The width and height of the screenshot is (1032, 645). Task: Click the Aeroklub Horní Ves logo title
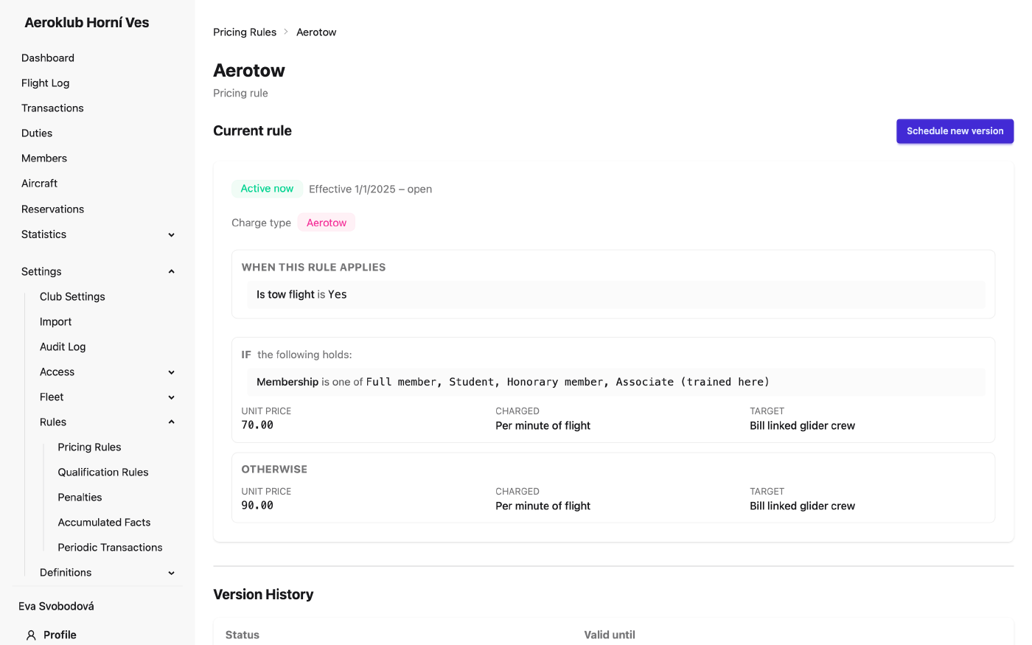(87, 23)
